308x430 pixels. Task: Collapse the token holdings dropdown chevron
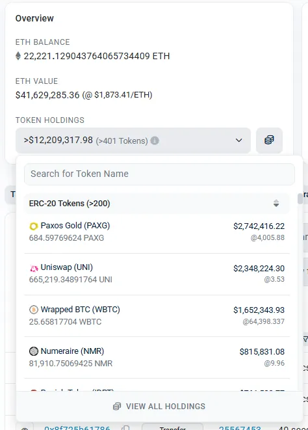(238, 141)
